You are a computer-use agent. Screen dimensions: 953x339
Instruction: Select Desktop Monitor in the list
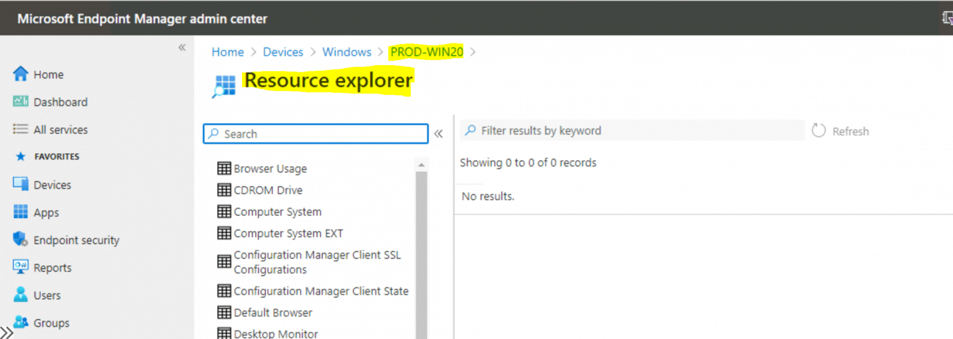tap(275, 333)
